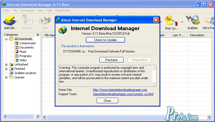Click the Queues folder label
Image resolution: width=215 pixels, height=122 pixels.
19,77
